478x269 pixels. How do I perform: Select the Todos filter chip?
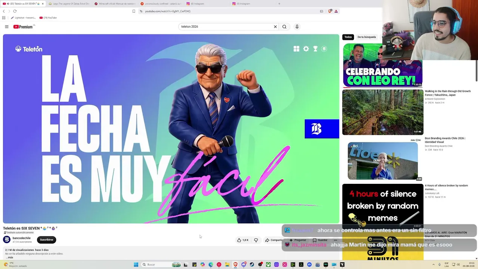click(348, 37)
